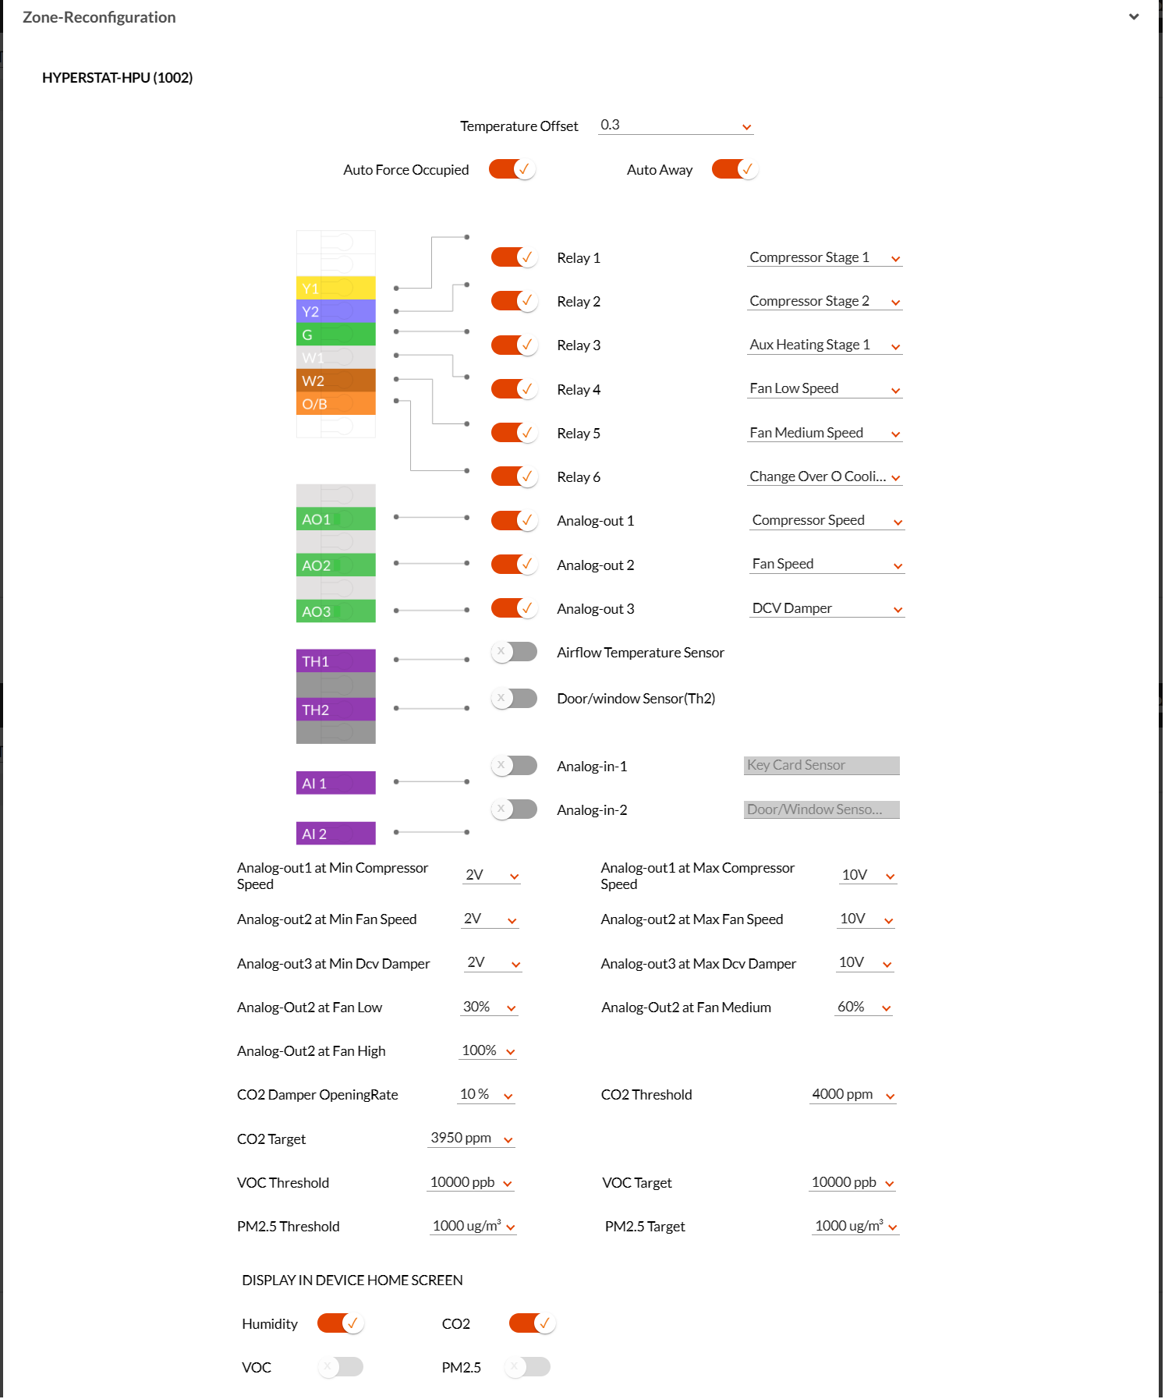The height and width of the screenshot is (1399, 1165).
Task: Open the Fan Speed dropdown for Analog-out 2
Action: [827, 565]
